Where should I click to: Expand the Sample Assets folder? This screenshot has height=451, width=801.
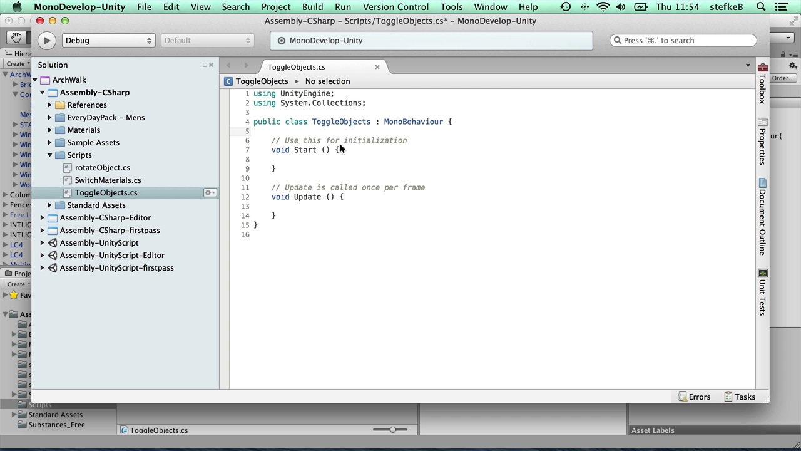50,143
